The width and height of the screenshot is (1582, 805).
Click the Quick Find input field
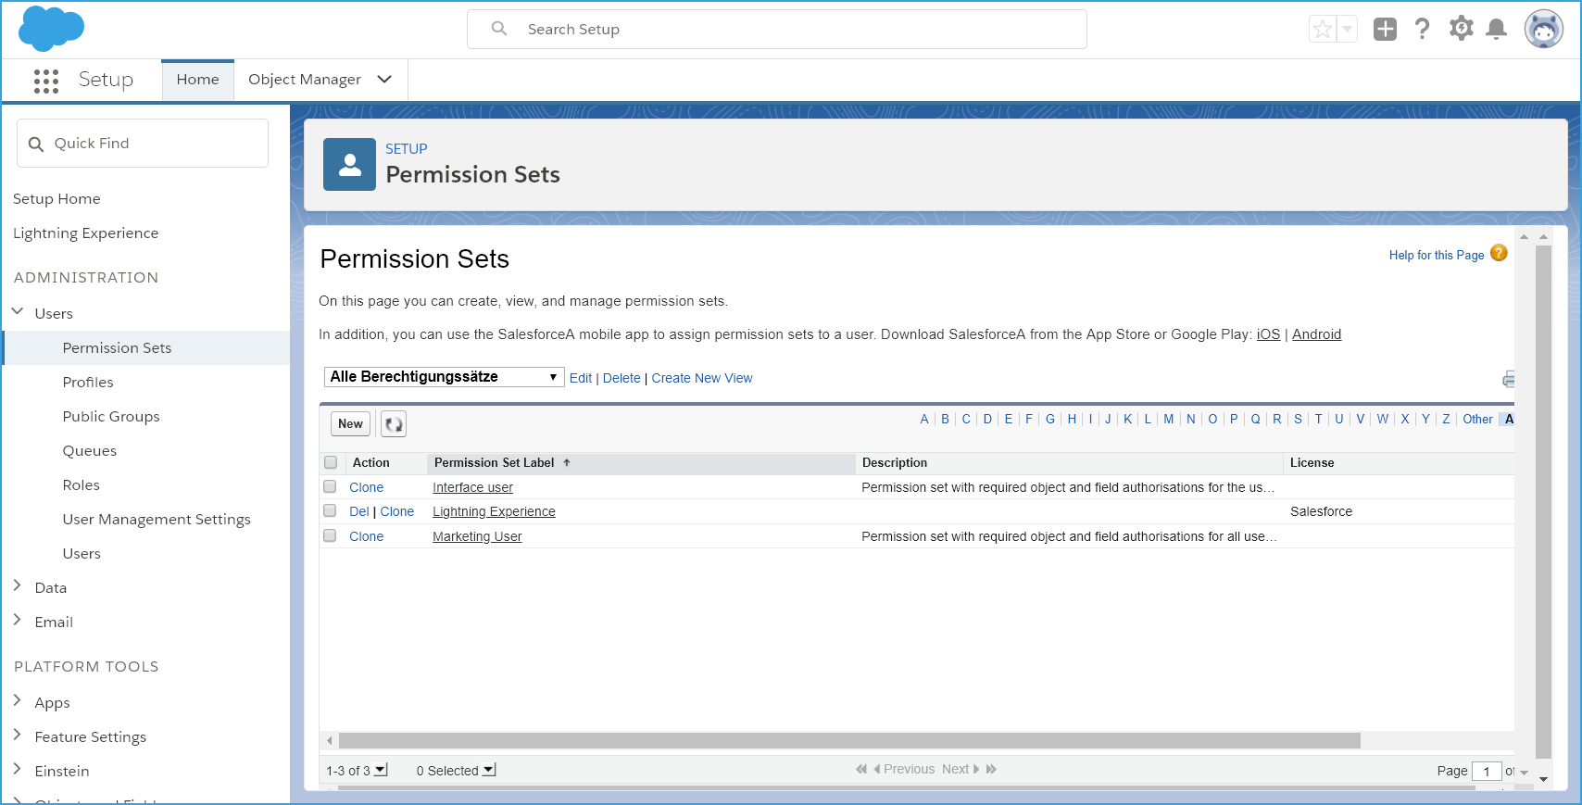click(x=143, y=143)
